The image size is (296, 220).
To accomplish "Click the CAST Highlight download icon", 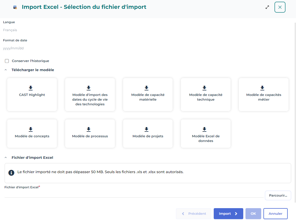I will pyautogui.click(x=31, y=88).
